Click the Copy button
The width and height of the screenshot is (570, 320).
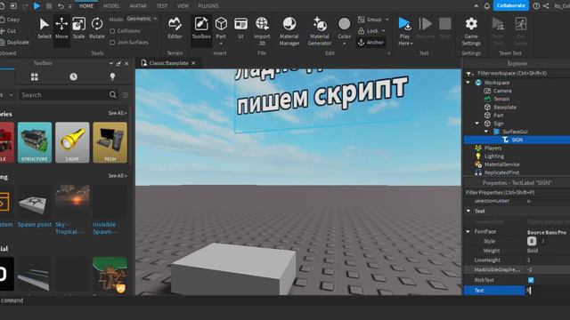coord(10,20)
